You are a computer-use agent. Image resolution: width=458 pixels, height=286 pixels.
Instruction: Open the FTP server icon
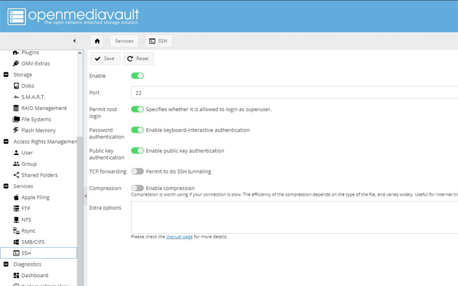17,208
